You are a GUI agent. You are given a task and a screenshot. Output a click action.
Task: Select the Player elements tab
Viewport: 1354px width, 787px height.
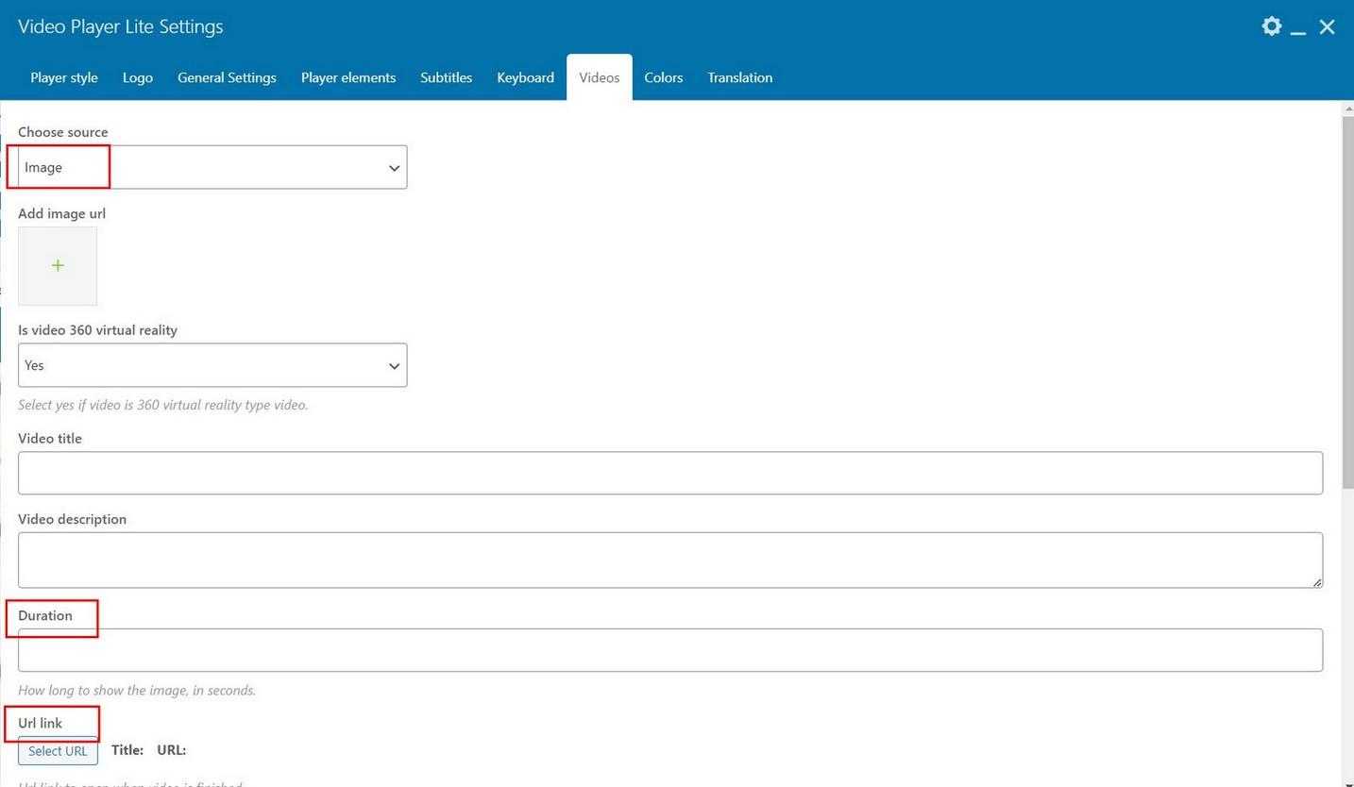[348, 77]
